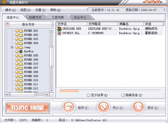Screen dimensions: 168x123
Task: Click the tree horizontal scrollbar thumb
Action: [x=23, y=94]
